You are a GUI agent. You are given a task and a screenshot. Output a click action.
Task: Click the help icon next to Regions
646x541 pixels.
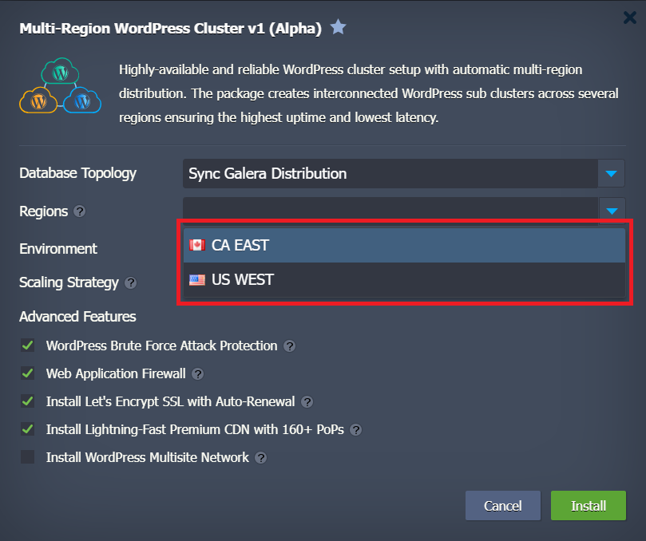(x=79, y=211)
